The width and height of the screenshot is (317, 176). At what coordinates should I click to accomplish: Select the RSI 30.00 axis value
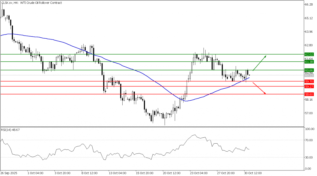tap(310, 157)
